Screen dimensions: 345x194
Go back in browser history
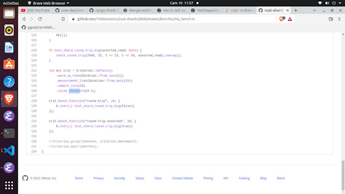click(x=24, y=19)
